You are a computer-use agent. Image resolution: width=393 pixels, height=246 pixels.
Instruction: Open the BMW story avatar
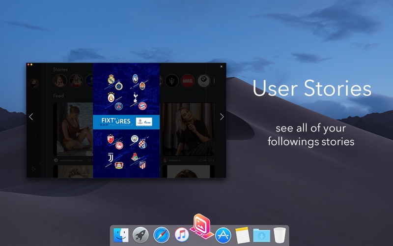(203, 81)
